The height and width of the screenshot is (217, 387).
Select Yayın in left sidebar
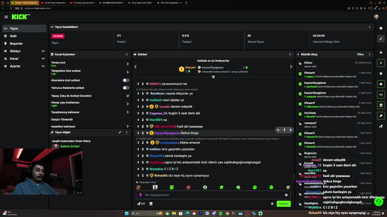point(24,28)
